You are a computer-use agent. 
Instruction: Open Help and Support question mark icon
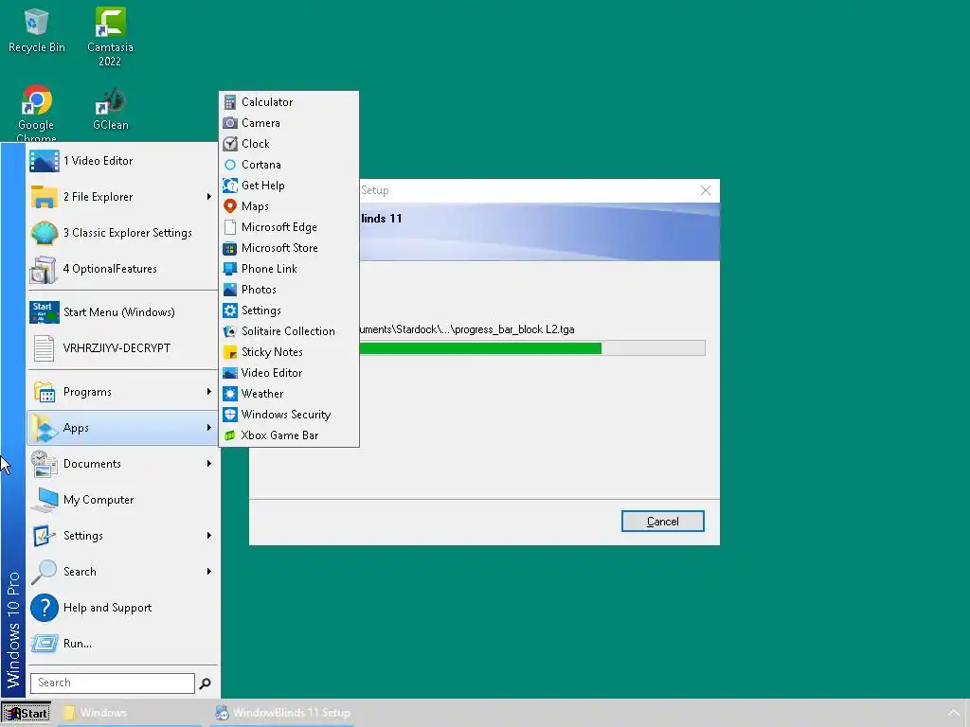[45, 608]
